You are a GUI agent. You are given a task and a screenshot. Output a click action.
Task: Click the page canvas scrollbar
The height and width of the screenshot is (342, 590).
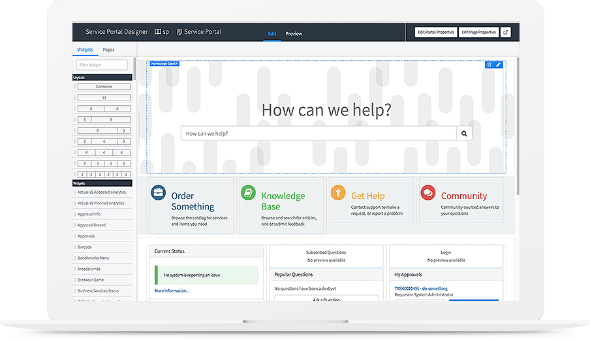518,126
